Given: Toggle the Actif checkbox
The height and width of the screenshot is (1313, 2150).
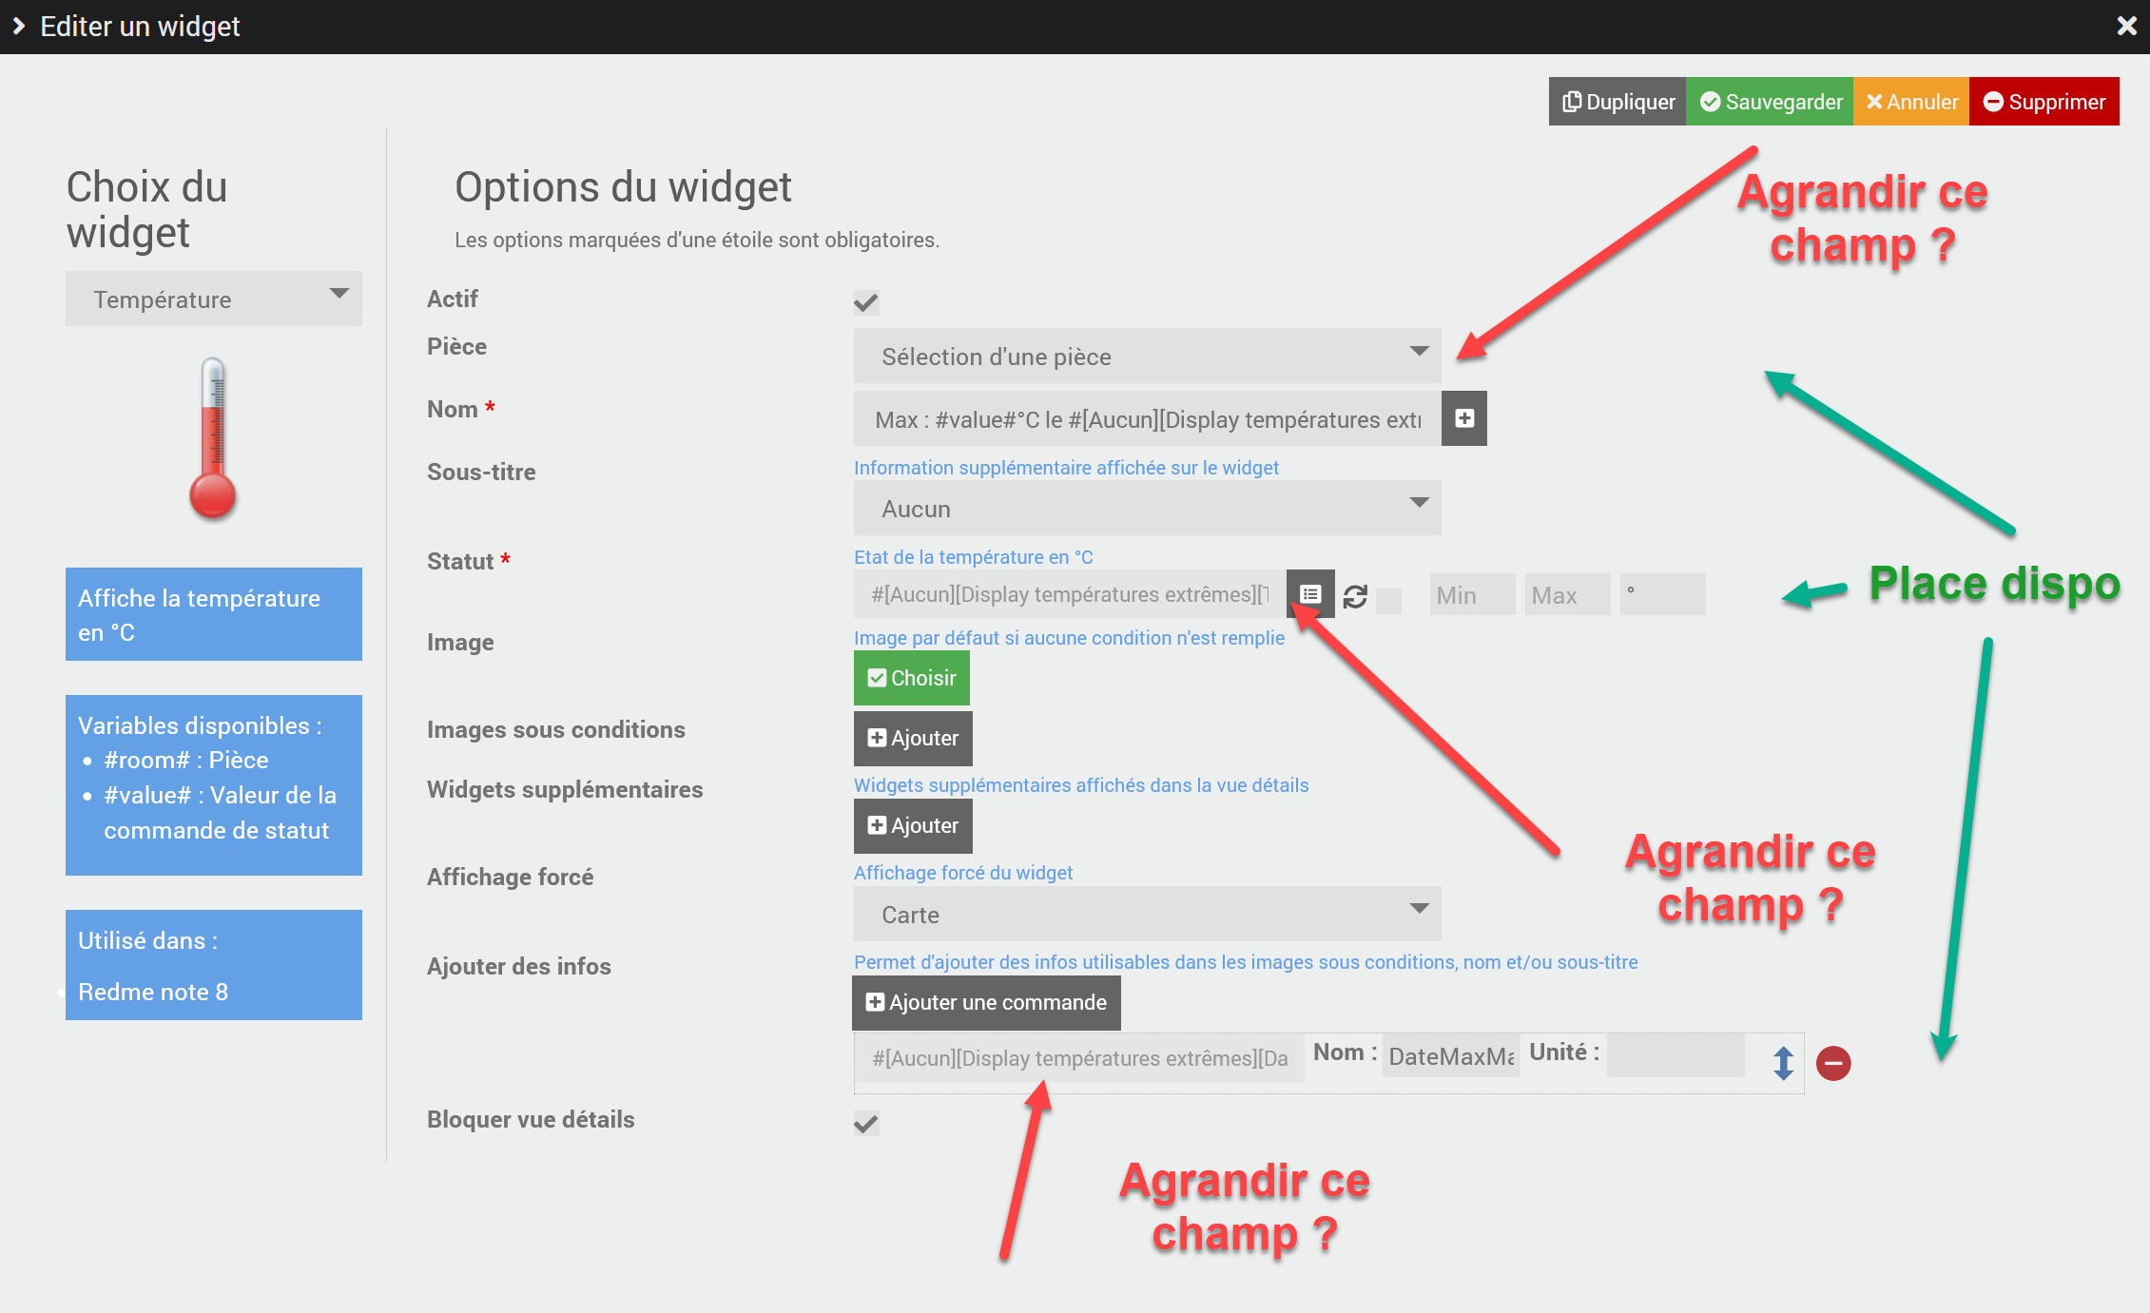Looking at the screenshot, I should pyautogui.click(x=865, y=302).
